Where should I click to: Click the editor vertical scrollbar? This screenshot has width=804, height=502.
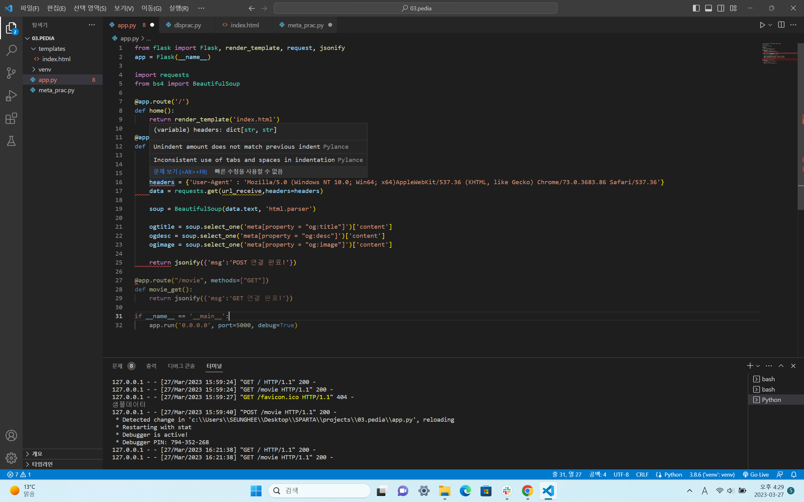pyautogui.click(x=801, y=126)
